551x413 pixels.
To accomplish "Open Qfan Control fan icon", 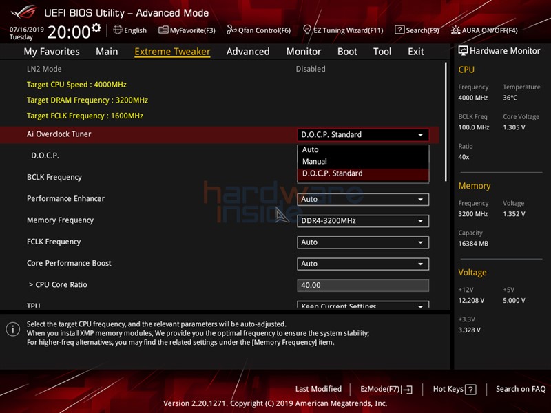I will pos(231,30).
